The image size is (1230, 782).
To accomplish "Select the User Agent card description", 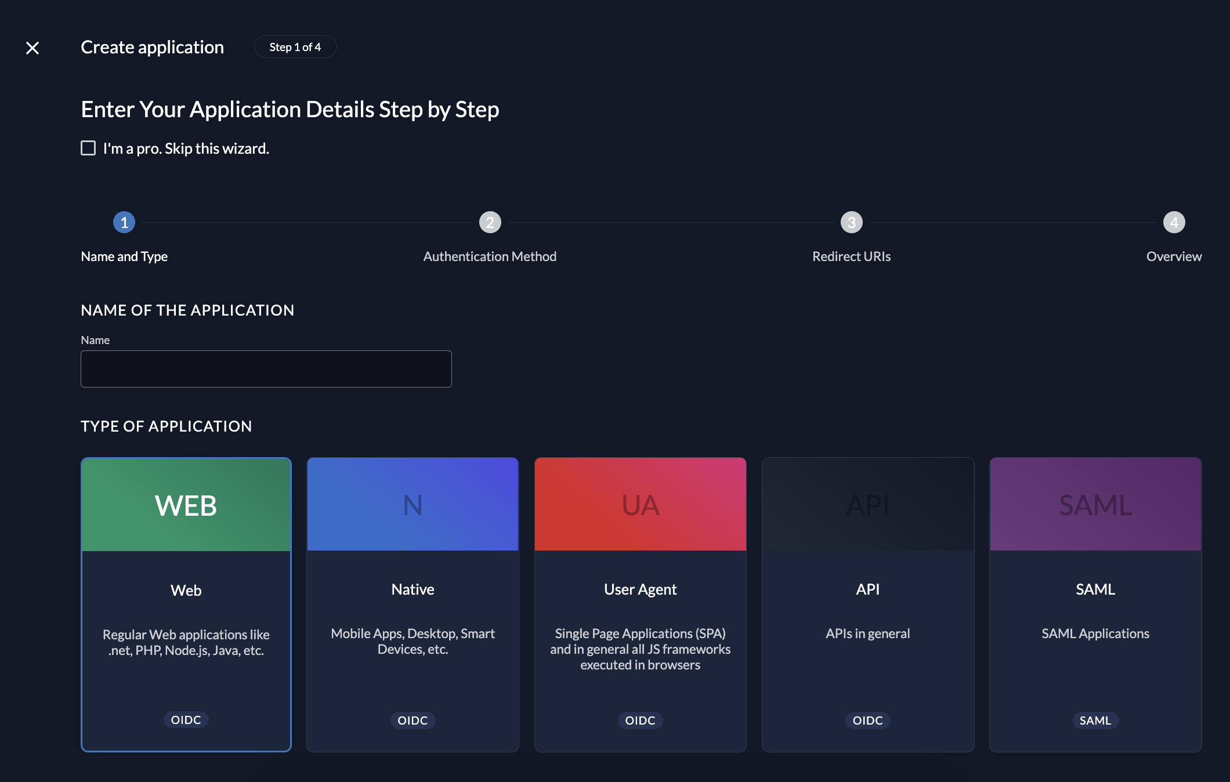I will pos(640,649).
